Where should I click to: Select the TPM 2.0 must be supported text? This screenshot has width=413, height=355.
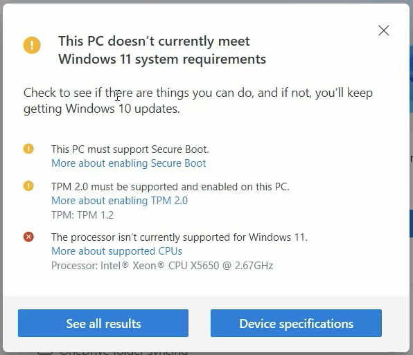point(170,187)
